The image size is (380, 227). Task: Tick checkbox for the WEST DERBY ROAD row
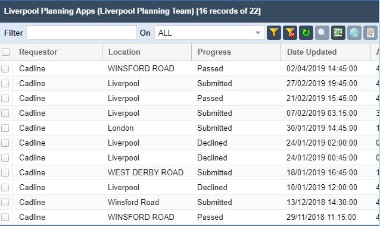click(x=5, y=172)
